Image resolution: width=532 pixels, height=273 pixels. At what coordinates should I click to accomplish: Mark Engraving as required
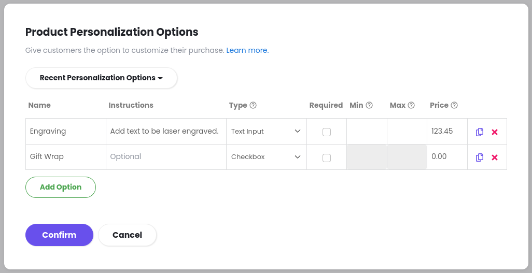click(x=326, y=132)
